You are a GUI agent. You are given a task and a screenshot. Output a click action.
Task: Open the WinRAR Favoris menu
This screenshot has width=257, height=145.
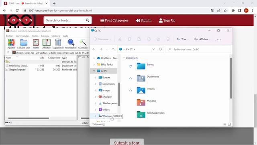pyautogui.click(x=45, y=36)
